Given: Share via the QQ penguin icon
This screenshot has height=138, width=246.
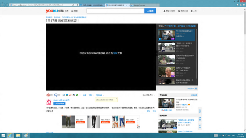Looking at the screenshot, I should point(73,95).
